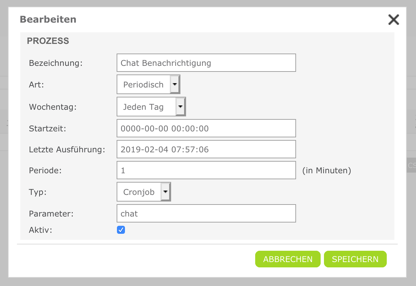Click the Aktiv label text
Viewport: 416px width, 286px height.
41,230
